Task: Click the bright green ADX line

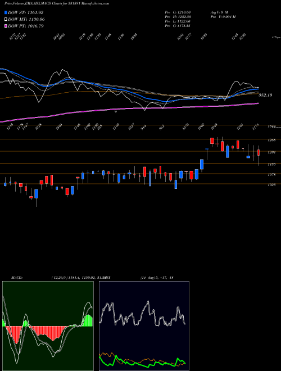Action: pyautogui.click(x=142, y=363)
